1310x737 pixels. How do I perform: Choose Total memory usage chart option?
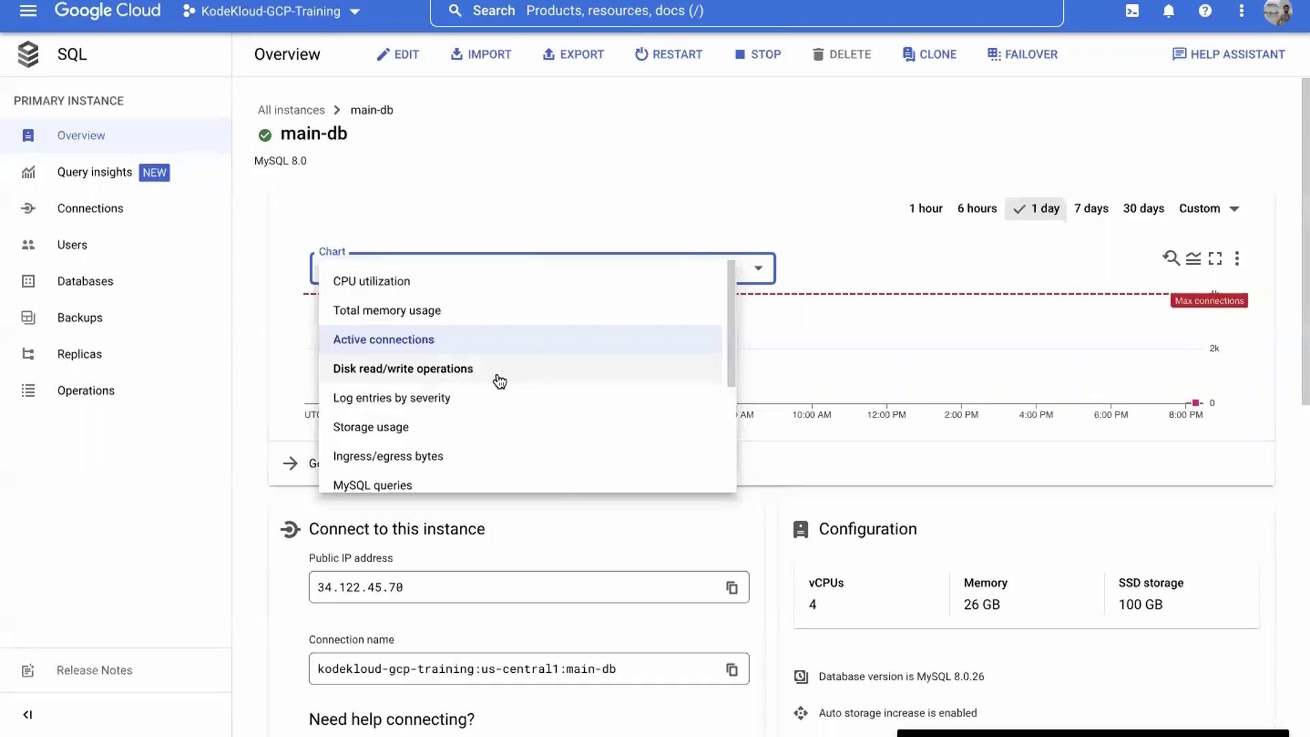521,310
